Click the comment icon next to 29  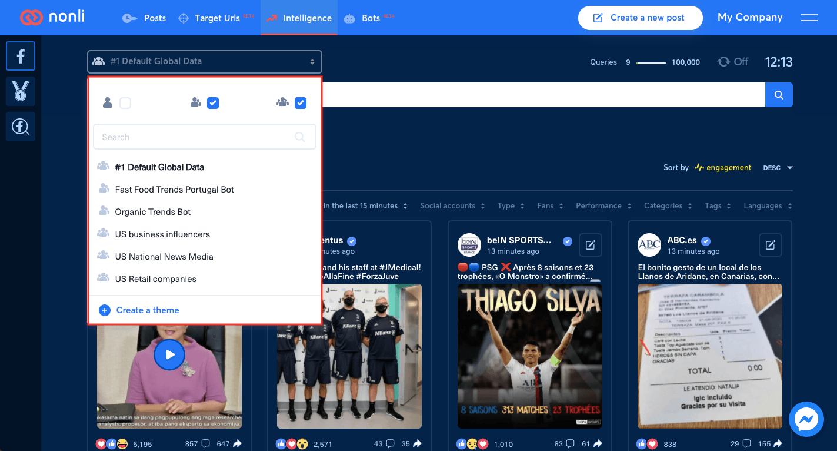(746, 443)
